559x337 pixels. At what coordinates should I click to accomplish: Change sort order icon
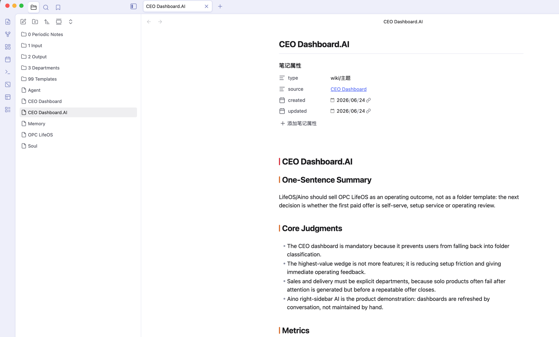pos(47,22)
